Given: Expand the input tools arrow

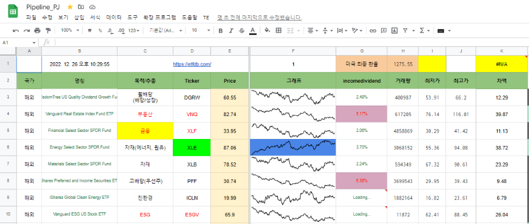Looking at the screenshot, I should point(450,30).
